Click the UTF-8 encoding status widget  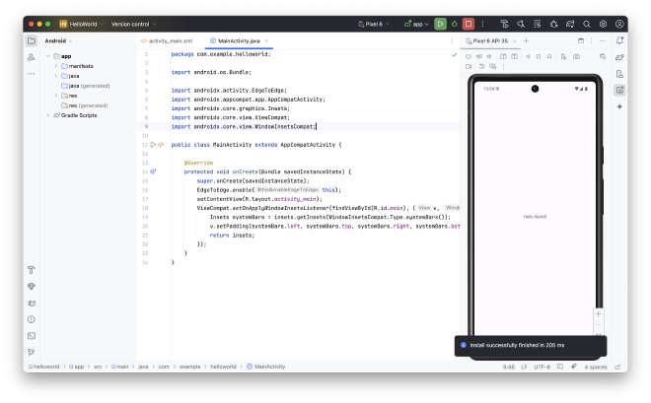click(542, 367)
